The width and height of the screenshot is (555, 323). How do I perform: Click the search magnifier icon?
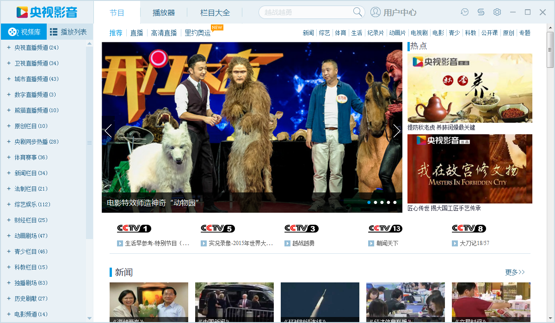point(358,12)
